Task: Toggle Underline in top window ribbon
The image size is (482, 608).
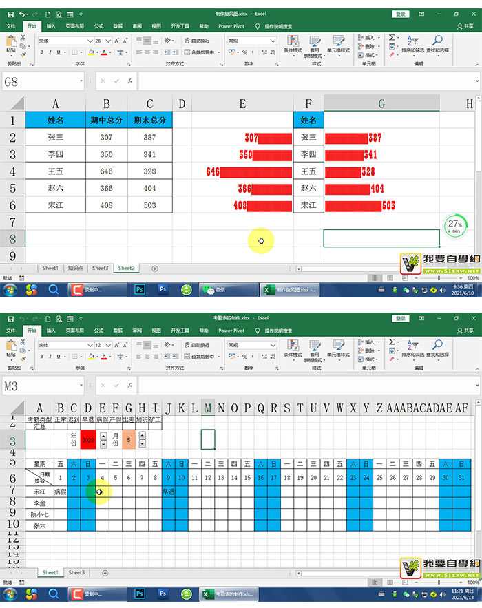Action: point(59,52)
